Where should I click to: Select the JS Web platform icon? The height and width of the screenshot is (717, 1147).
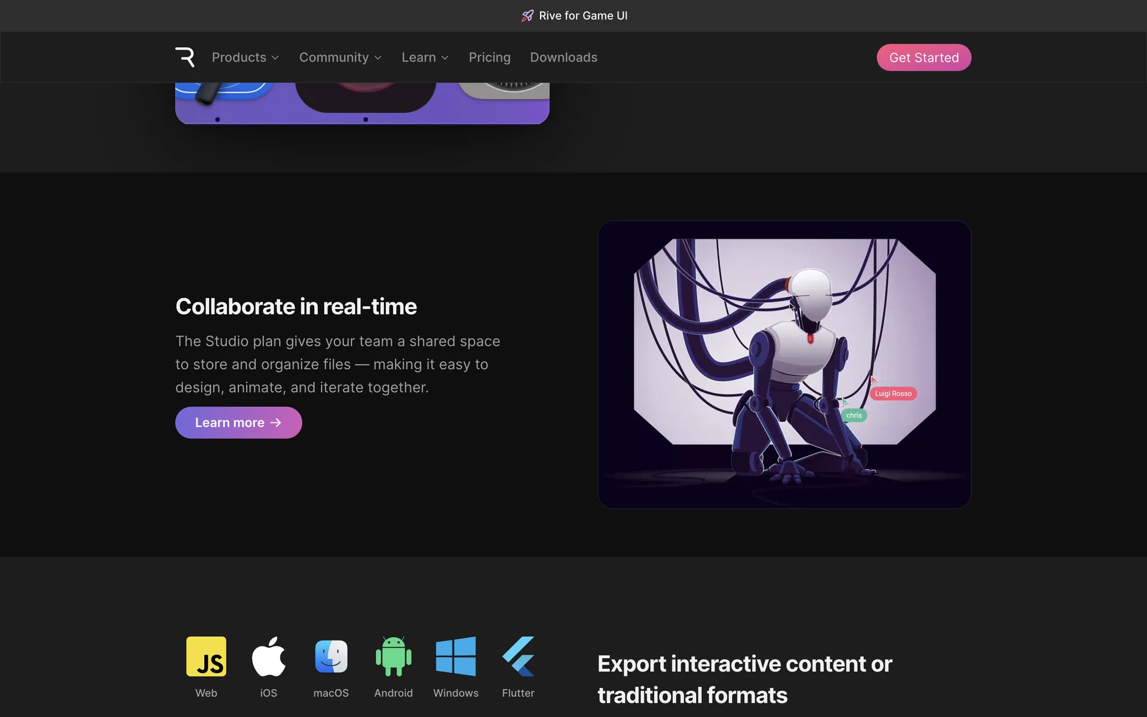pyautogui.click(x=206, y=656)
